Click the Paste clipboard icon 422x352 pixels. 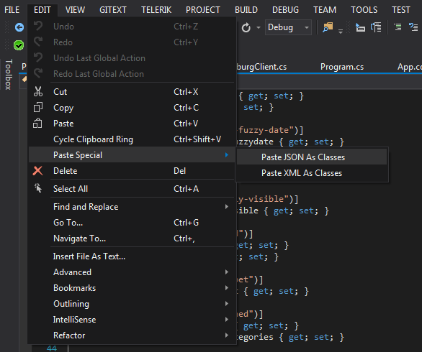pos(37,124)
